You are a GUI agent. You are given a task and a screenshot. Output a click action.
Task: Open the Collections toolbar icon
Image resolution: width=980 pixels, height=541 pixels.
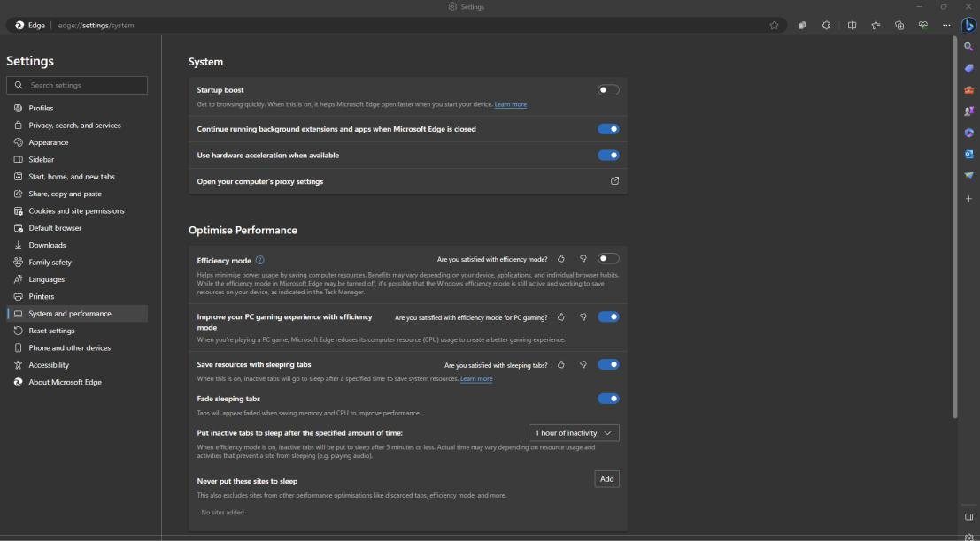pyautogui.click(x=899, y=26)
